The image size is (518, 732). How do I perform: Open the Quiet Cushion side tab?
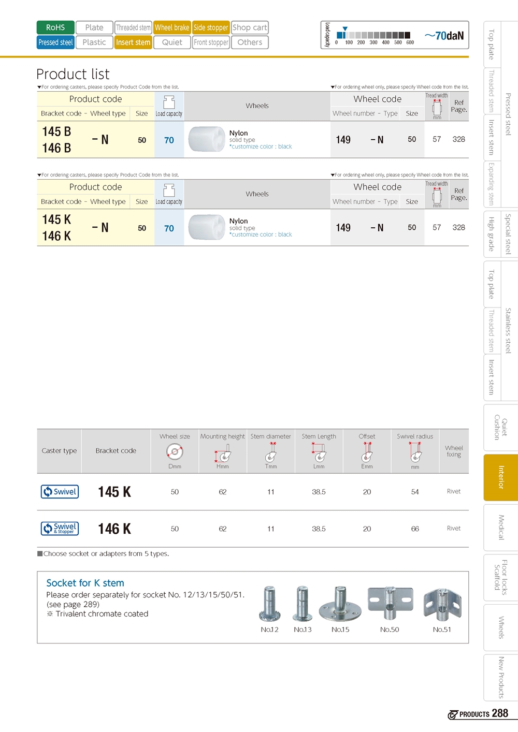(501, 428)
